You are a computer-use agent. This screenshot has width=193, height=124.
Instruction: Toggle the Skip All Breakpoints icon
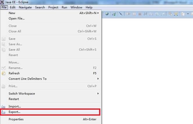click(121, 14)
